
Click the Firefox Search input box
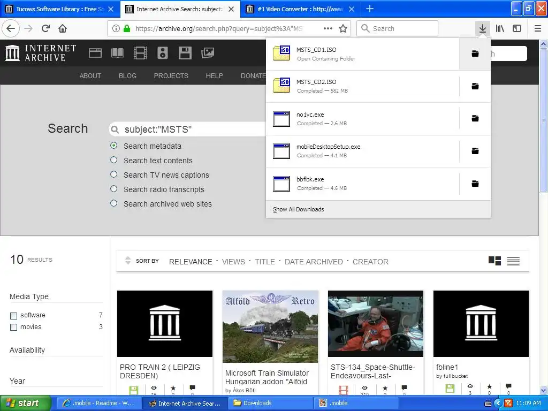pyautogui.click(x=398, y=28)
